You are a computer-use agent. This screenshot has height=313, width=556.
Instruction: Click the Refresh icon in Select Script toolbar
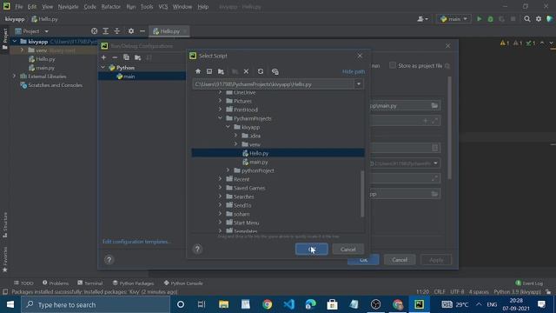pyautogui.click(x=261, y=71)
